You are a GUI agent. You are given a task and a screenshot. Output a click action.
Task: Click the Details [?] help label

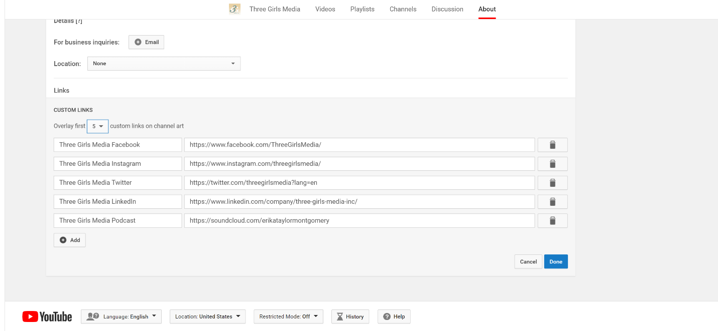pyautogui.click(x=68, y=21)
